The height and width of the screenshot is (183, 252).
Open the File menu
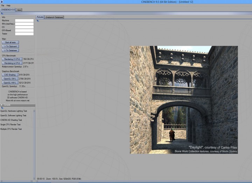click(x=3, y=6)
